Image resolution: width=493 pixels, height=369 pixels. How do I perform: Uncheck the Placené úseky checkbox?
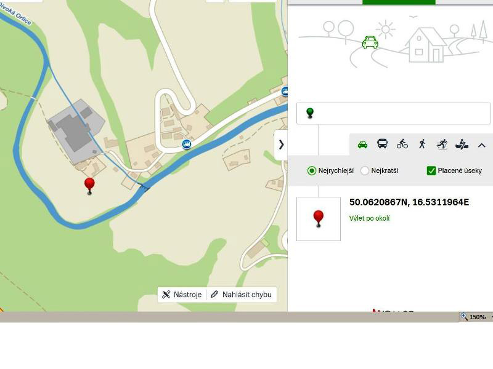(431, 170)
